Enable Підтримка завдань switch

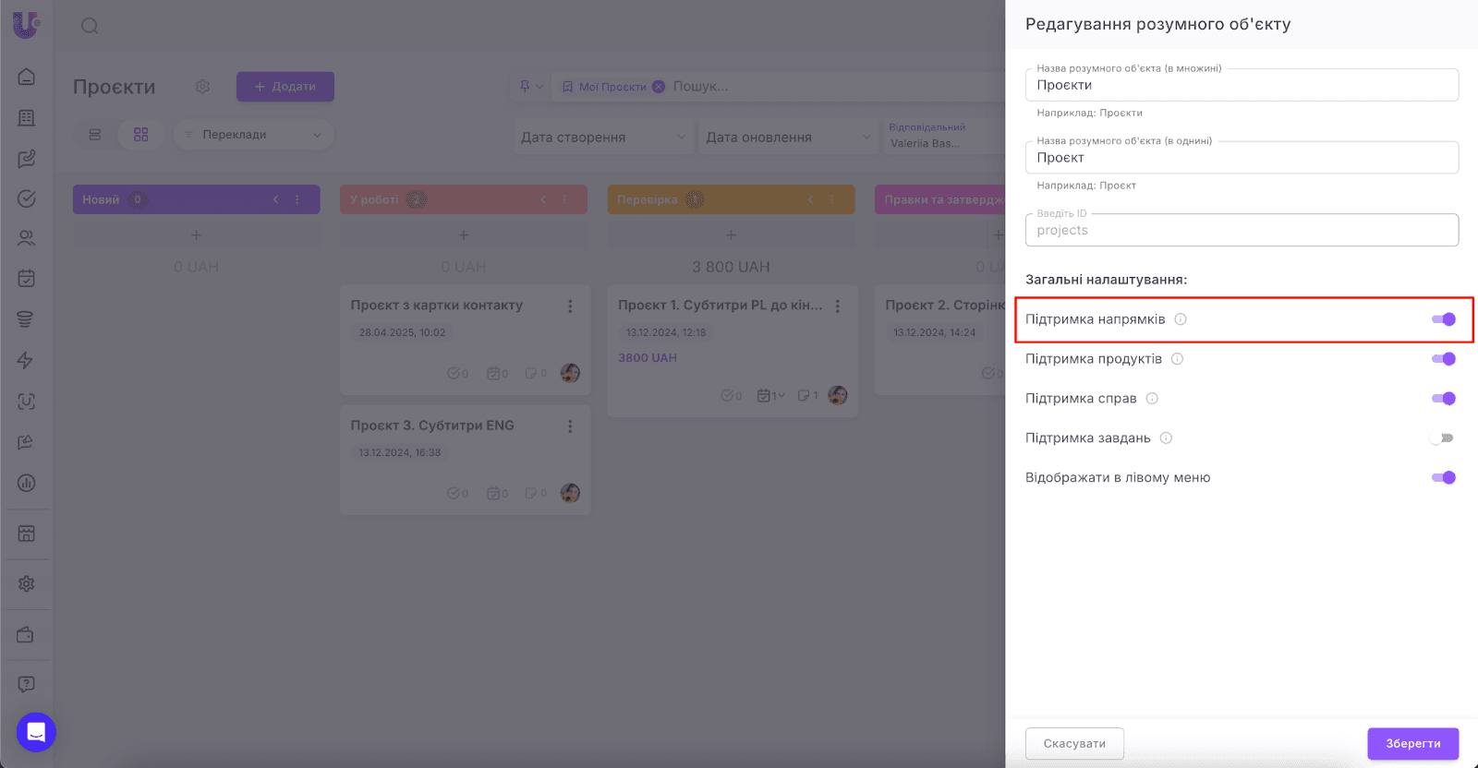(x=1442, y=438)
